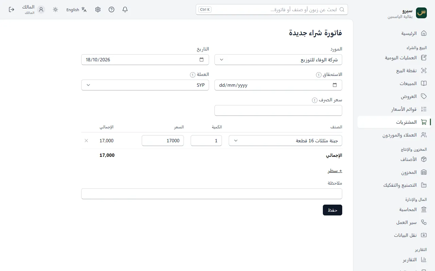Screen dimensions: 435x271
Task: Click the سعر الصرف exchange rate field
Action: click(278, 110)
